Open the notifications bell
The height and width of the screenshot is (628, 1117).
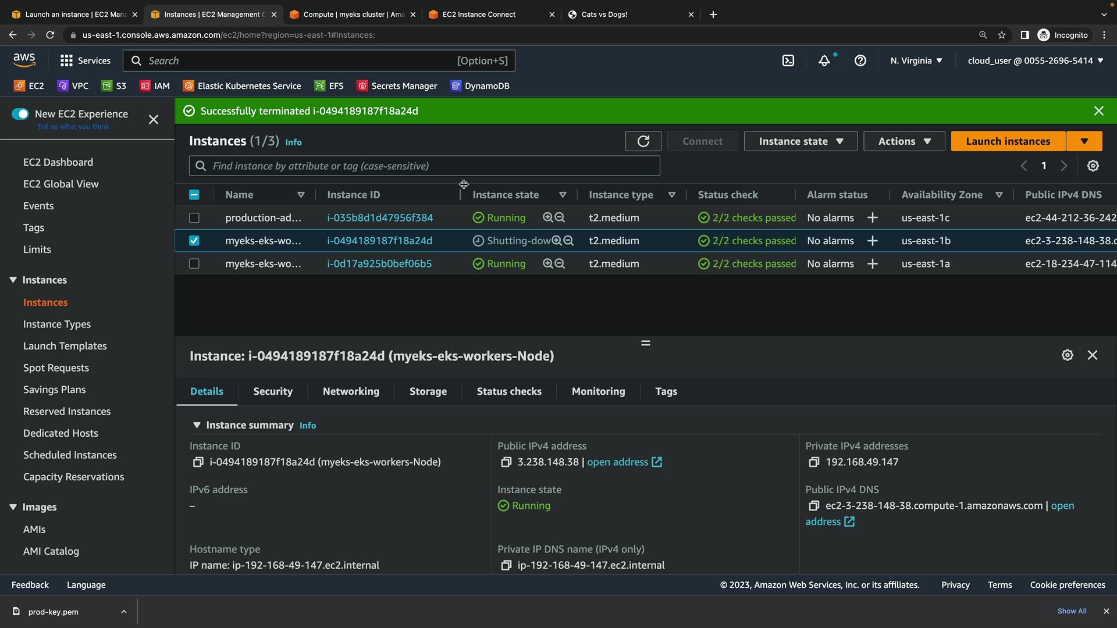pyautogui.click(x=824, y=60)
